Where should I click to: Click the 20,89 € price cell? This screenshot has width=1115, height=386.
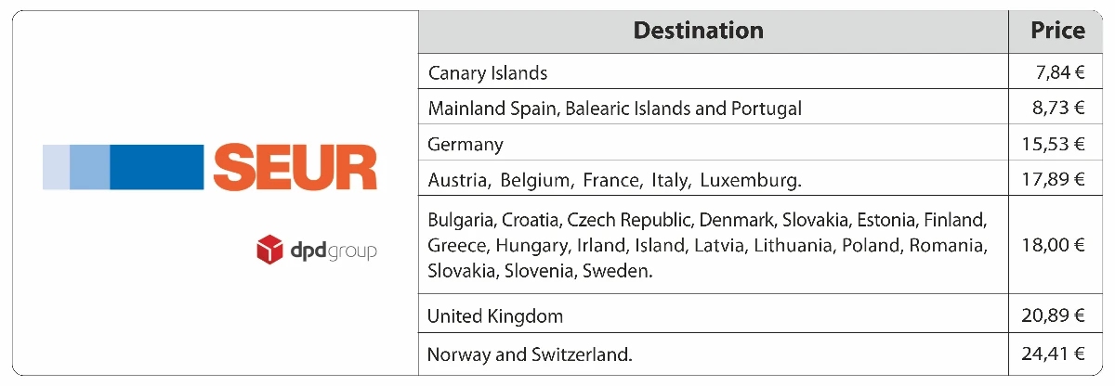pyautogui.click(x=1057, y=315)
